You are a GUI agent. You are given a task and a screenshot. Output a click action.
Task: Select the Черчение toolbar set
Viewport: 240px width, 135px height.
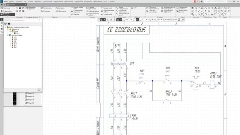(6, 8)
